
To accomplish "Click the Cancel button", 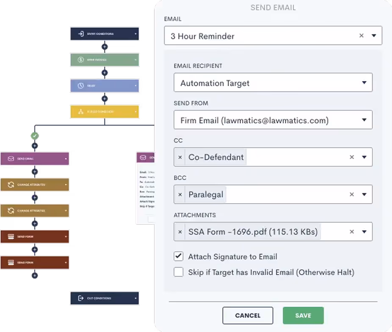I will pos(248,315).
